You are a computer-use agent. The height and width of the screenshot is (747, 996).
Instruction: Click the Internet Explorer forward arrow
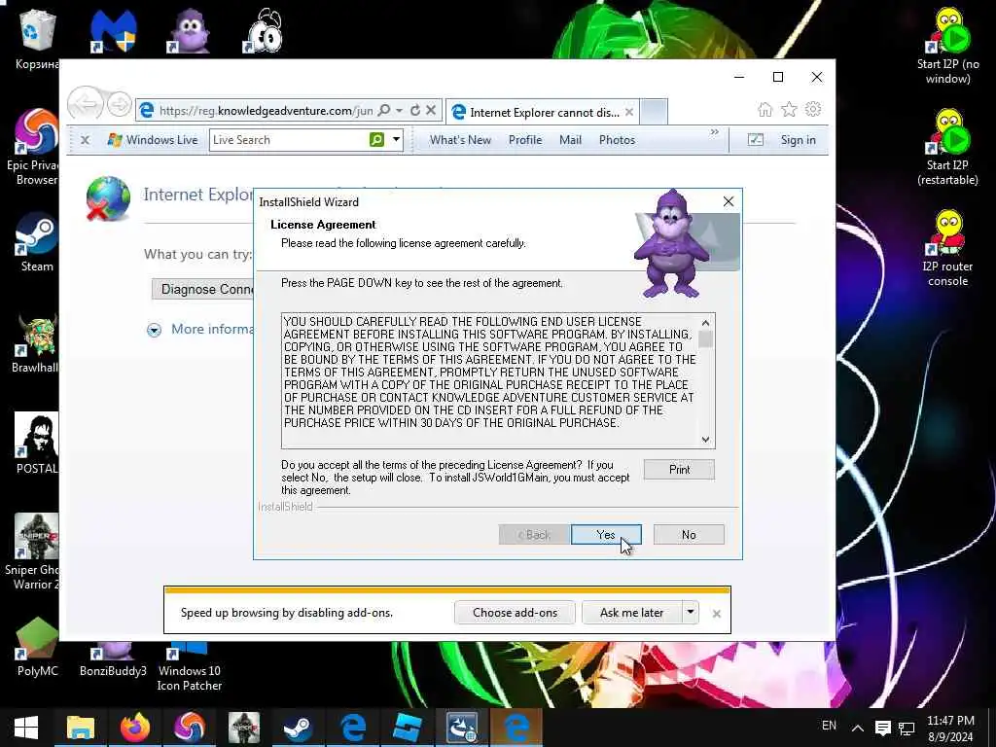click(x=120, y=103)
